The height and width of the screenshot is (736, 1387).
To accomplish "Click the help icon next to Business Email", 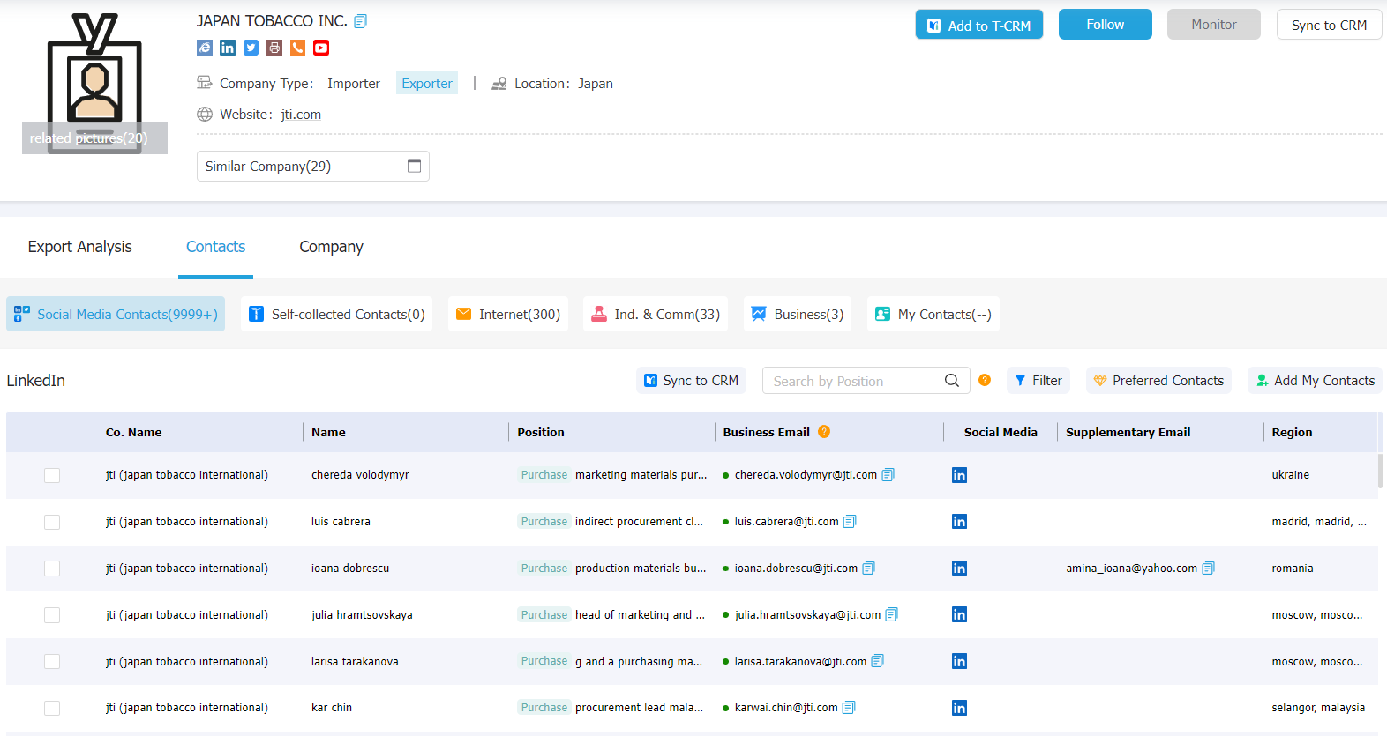I will click(x=824, y=431).
